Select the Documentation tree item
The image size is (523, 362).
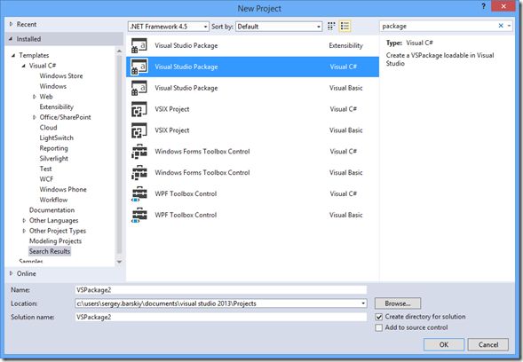(52, 210)
